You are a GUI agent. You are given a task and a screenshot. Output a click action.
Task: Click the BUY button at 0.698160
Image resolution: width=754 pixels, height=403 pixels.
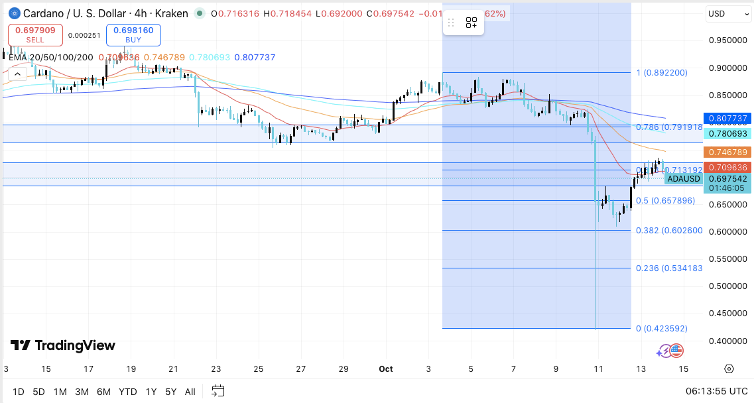[x=133, y=34]
